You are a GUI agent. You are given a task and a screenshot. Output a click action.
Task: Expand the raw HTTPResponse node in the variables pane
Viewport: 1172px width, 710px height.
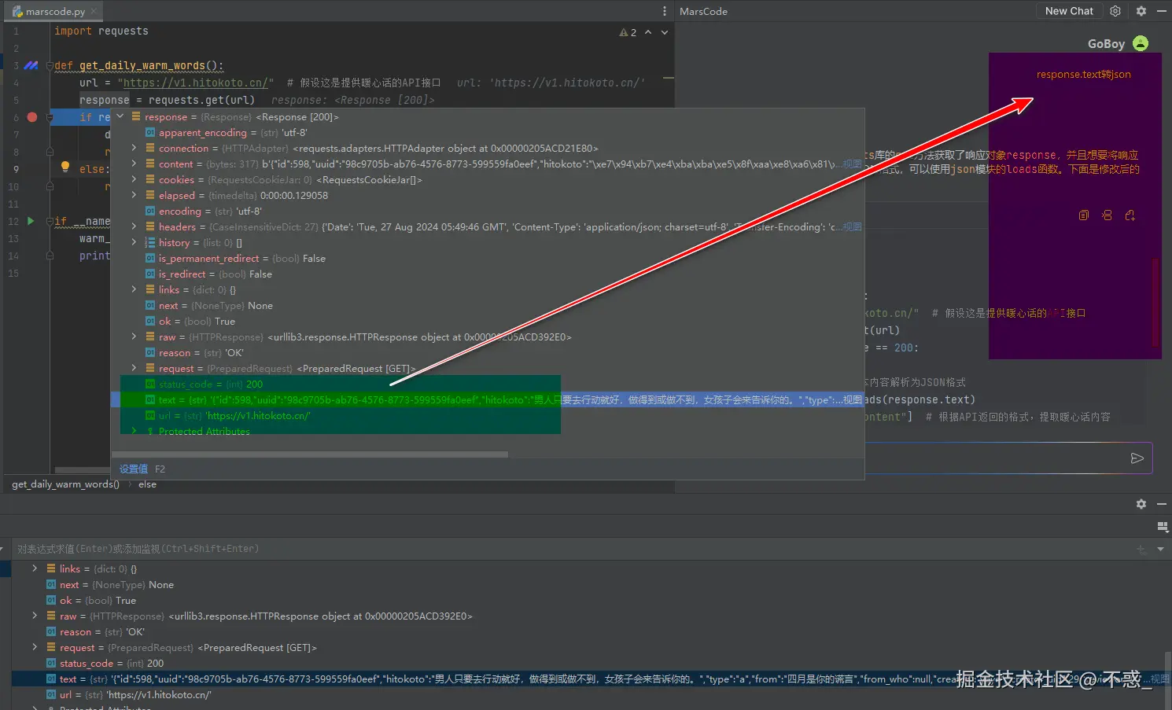[x=35, y=616]
